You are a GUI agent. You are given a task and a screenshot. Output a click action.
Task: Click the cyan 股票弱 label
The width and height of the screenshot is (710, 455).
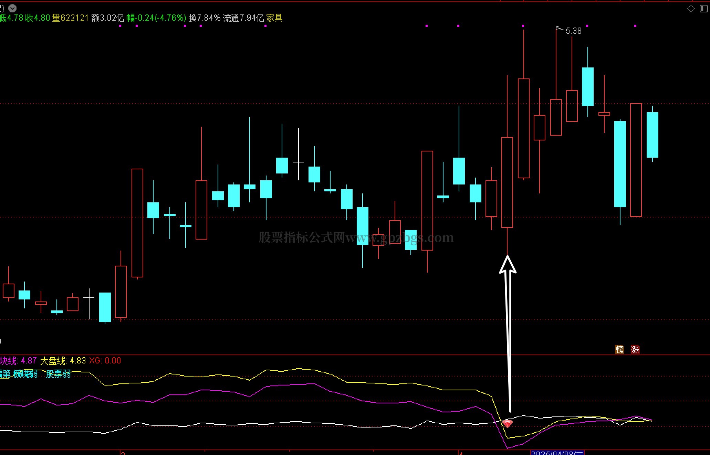pos(59,374)
